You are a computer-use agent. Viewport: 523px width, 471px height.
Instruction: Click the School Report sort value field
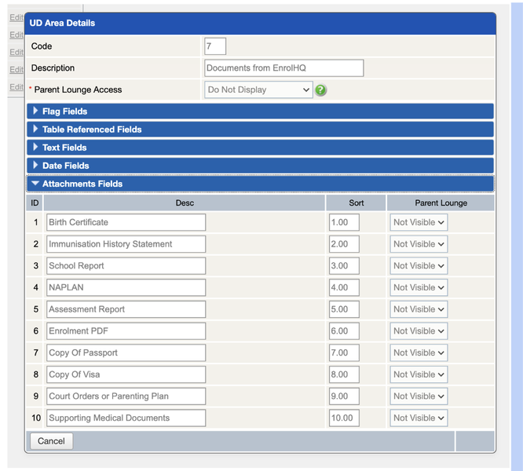click(344, 266)
